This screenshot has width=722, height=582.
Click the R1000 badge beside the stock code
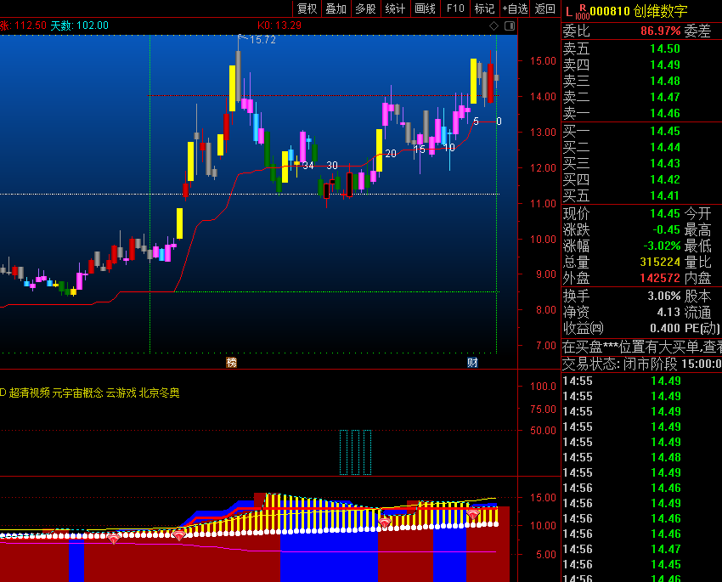[x=583, y=12]
